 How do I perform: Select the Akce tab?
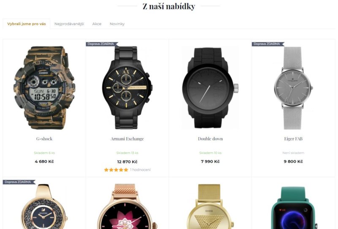pyautogui.click(x=97, y=24)
